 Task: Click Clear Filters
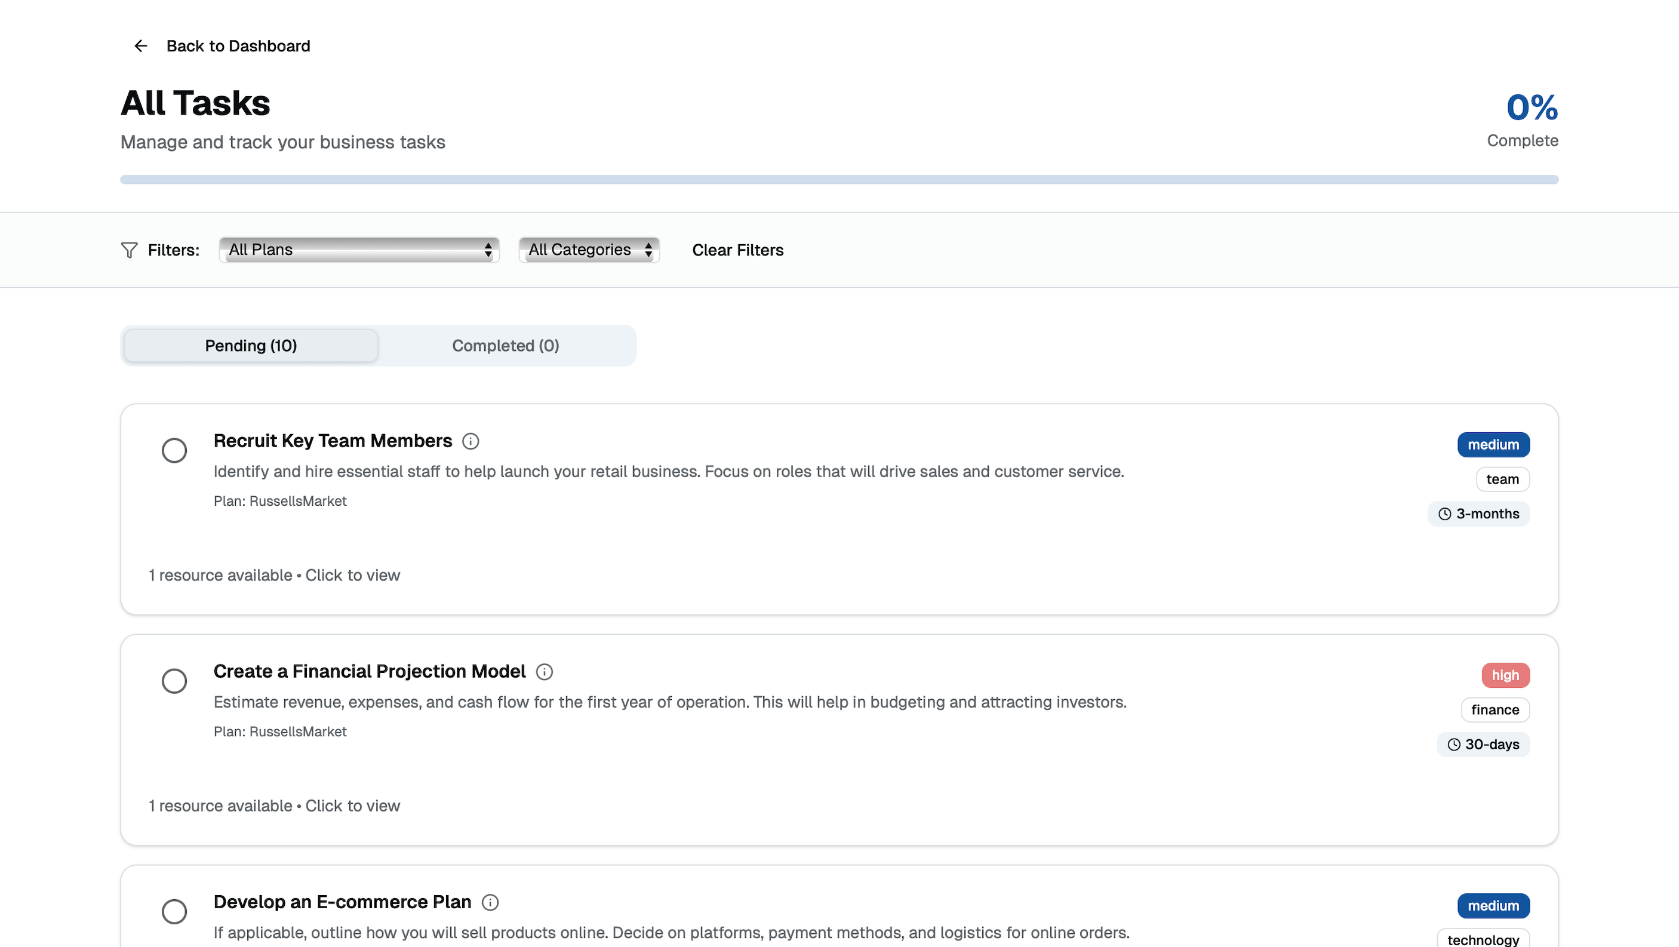[737, 250]
